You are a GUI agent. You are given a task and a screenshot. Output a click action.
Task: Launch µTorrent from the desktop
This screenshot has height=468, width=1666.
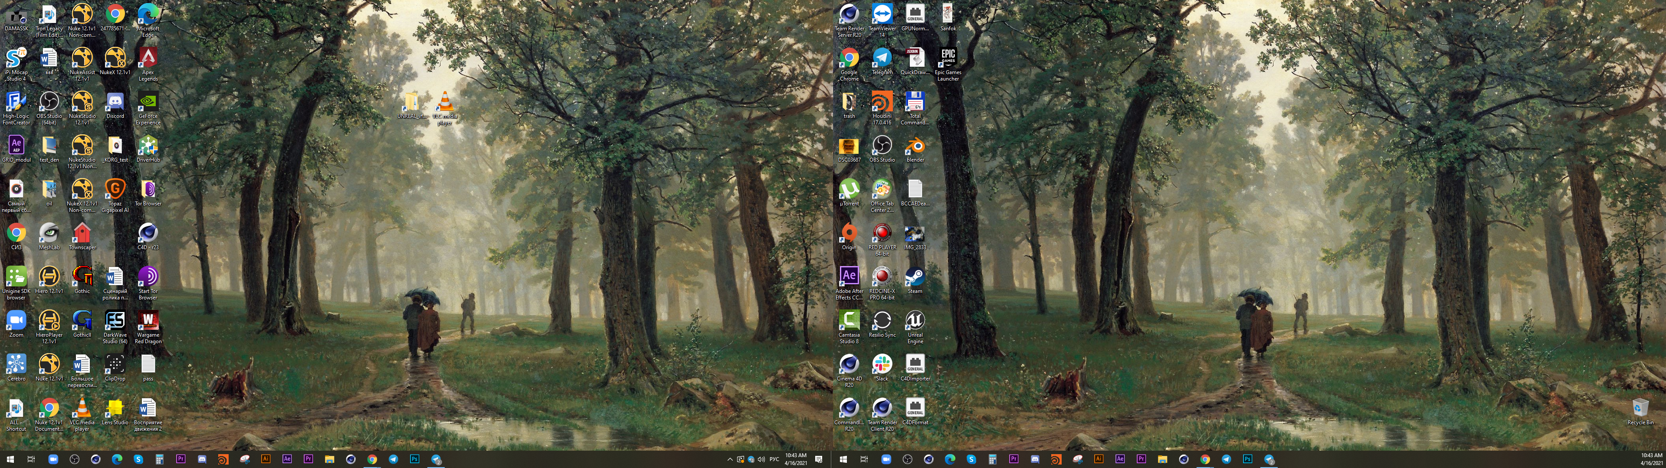click(x=849, y=193)
